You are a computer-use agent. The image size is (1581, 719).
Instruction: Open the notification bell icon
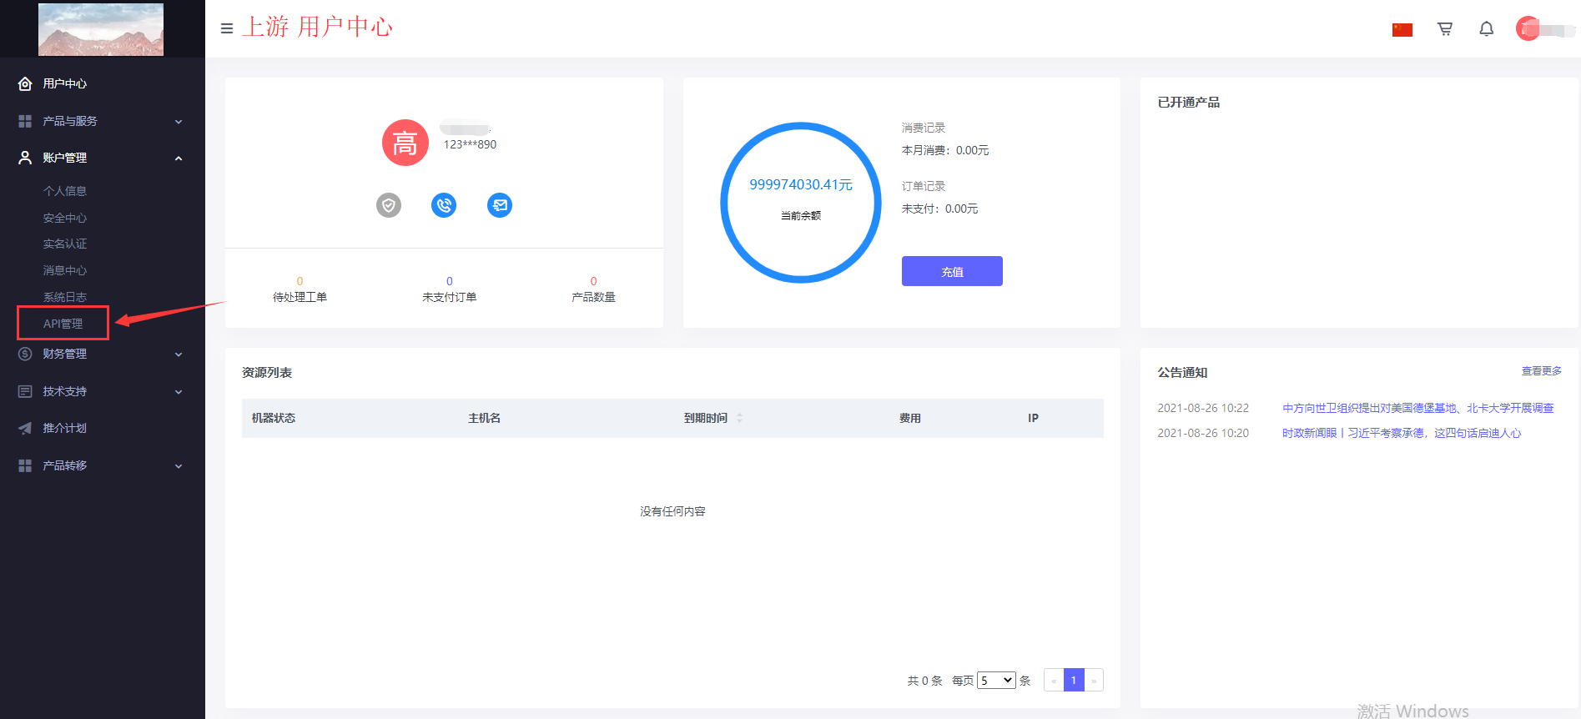1486,29
